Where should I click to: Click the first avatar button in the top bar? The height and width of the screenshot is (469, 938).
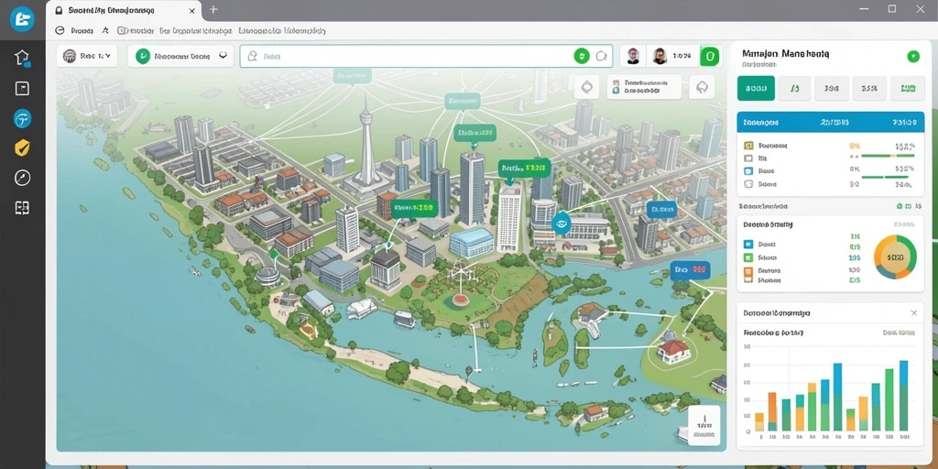[x=633, y=56]
